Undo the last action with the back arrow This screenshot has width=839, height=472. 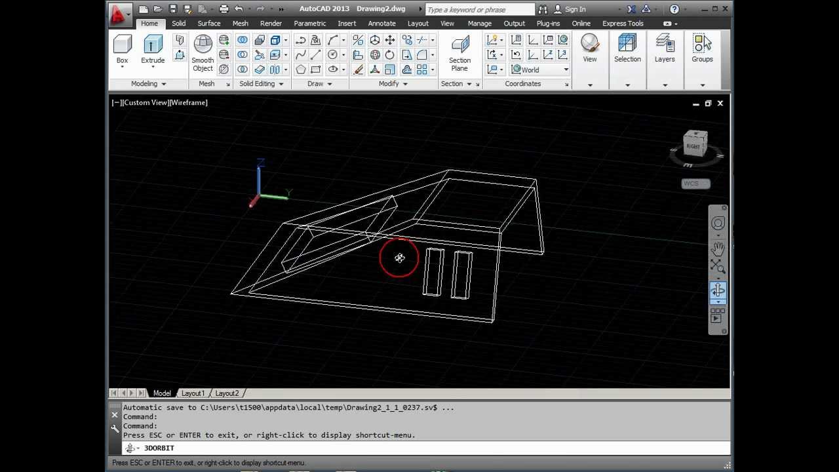[239, 9]
